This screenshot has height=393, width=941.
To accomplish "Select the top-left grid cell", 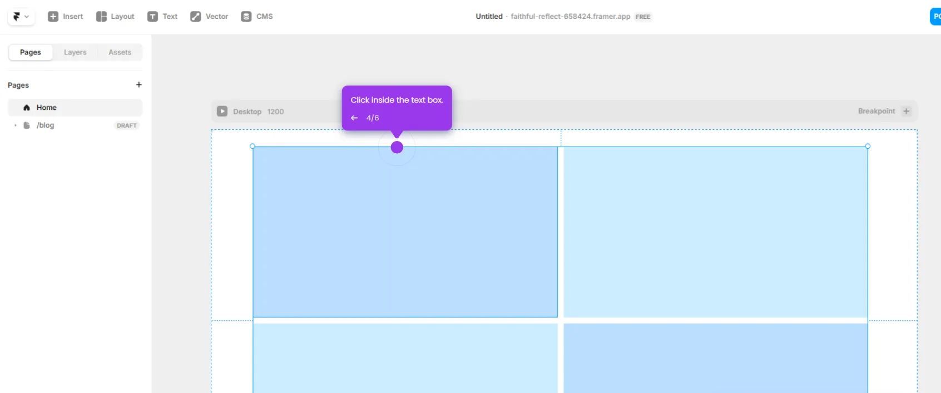I will point(405,232).
